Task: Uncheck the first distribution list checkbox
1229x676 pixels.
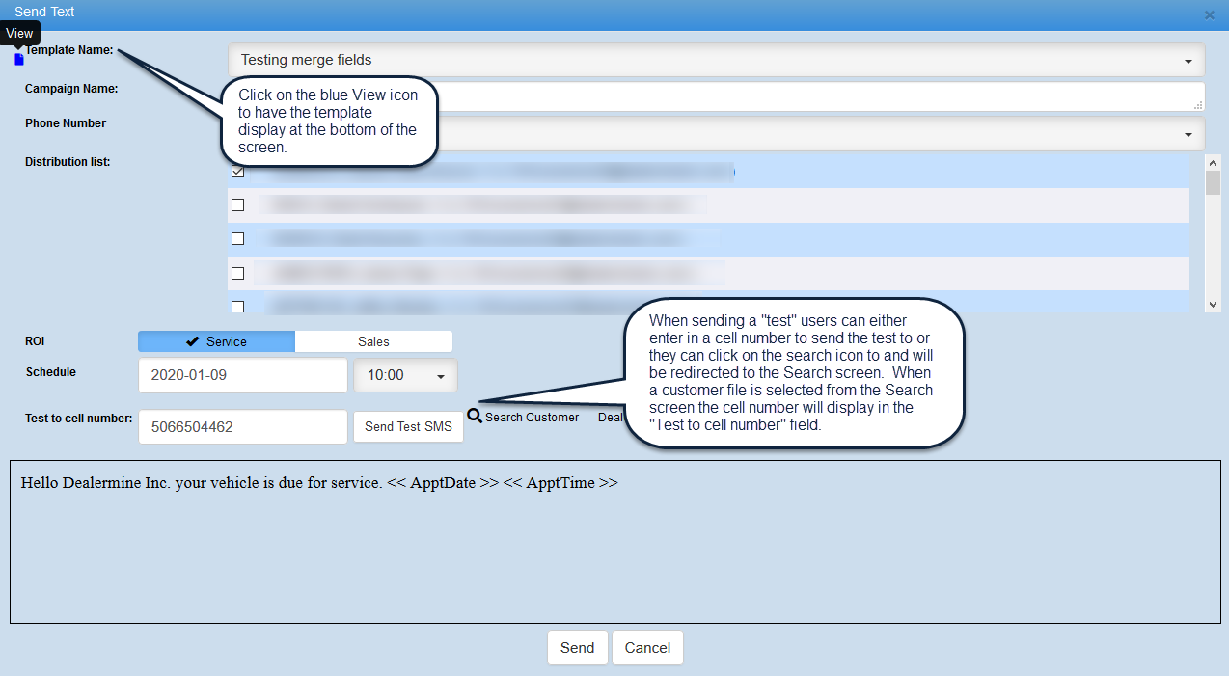Action: click(238, 172)
